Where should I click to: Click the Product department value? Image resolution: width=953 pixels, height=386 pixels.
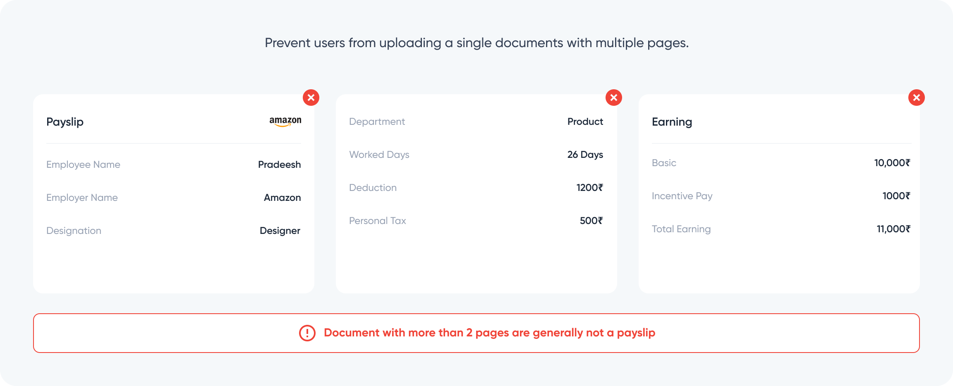tap(585, 122)
